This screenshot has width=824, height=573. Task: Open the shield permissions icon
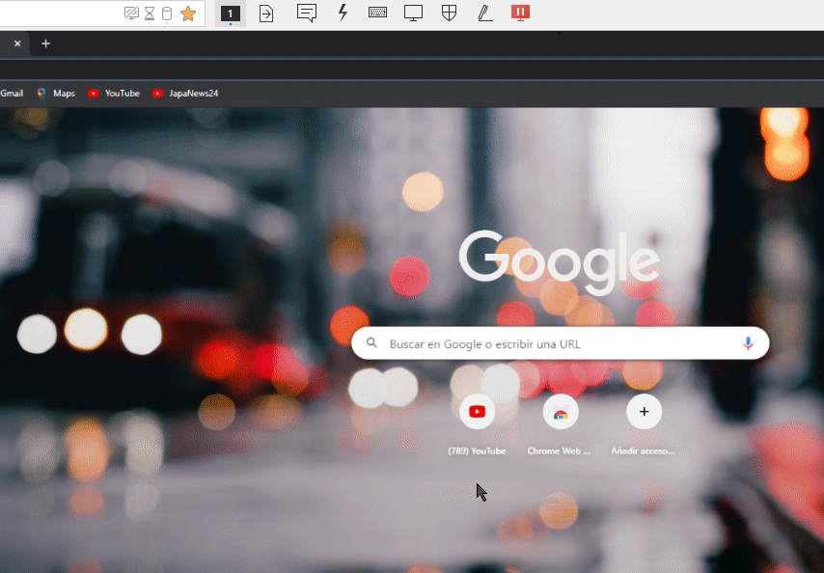tap(449, 13)
